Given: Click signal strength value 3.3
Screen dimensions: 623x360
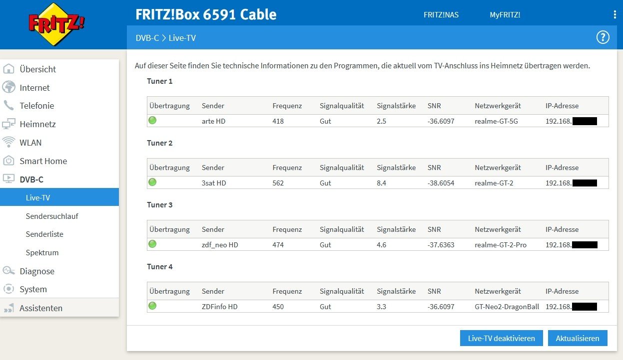Looking at the screenshot, I should point(382,307).
